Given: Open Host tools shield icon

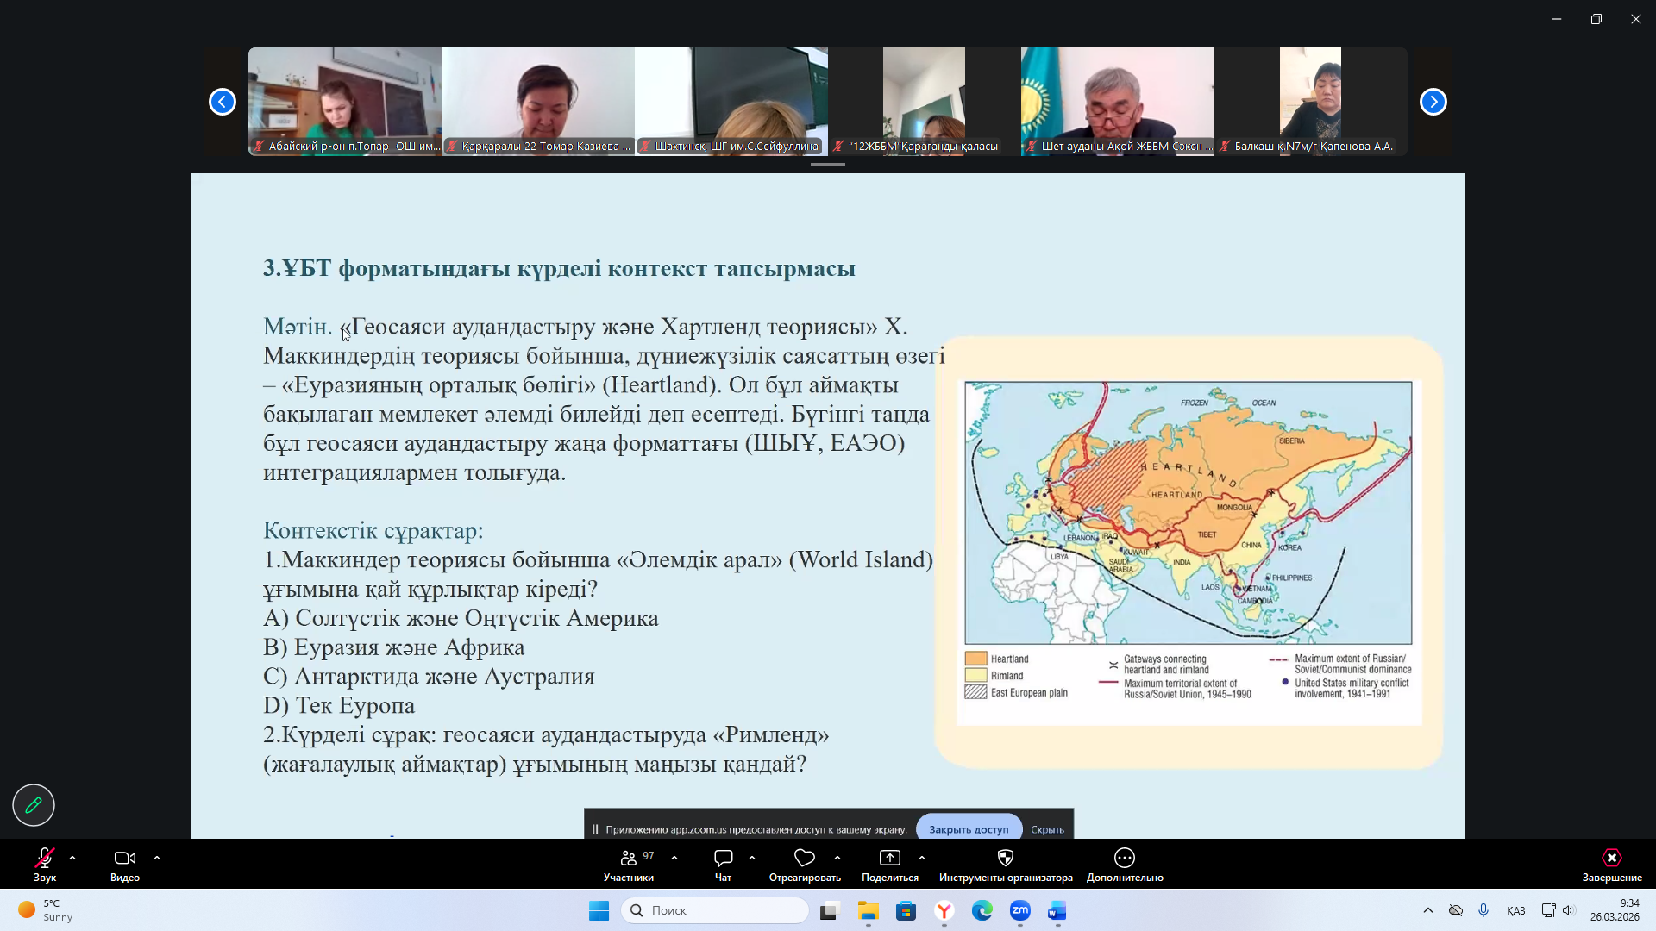Looking at the screenshot, I should click(1005, 858).
